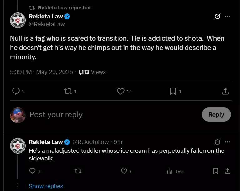The height and width of the screenshot is (191, 240).
Task: Open @RekietaLaw handle on main post
Action: point(47,24)
